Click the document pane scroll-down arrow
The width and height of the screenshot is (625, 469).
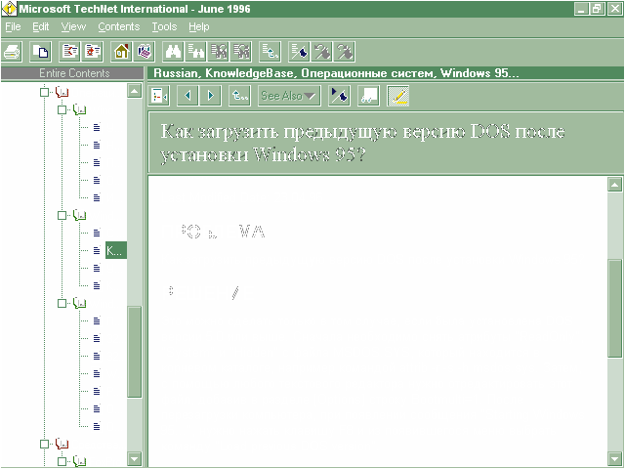[614, 458]
